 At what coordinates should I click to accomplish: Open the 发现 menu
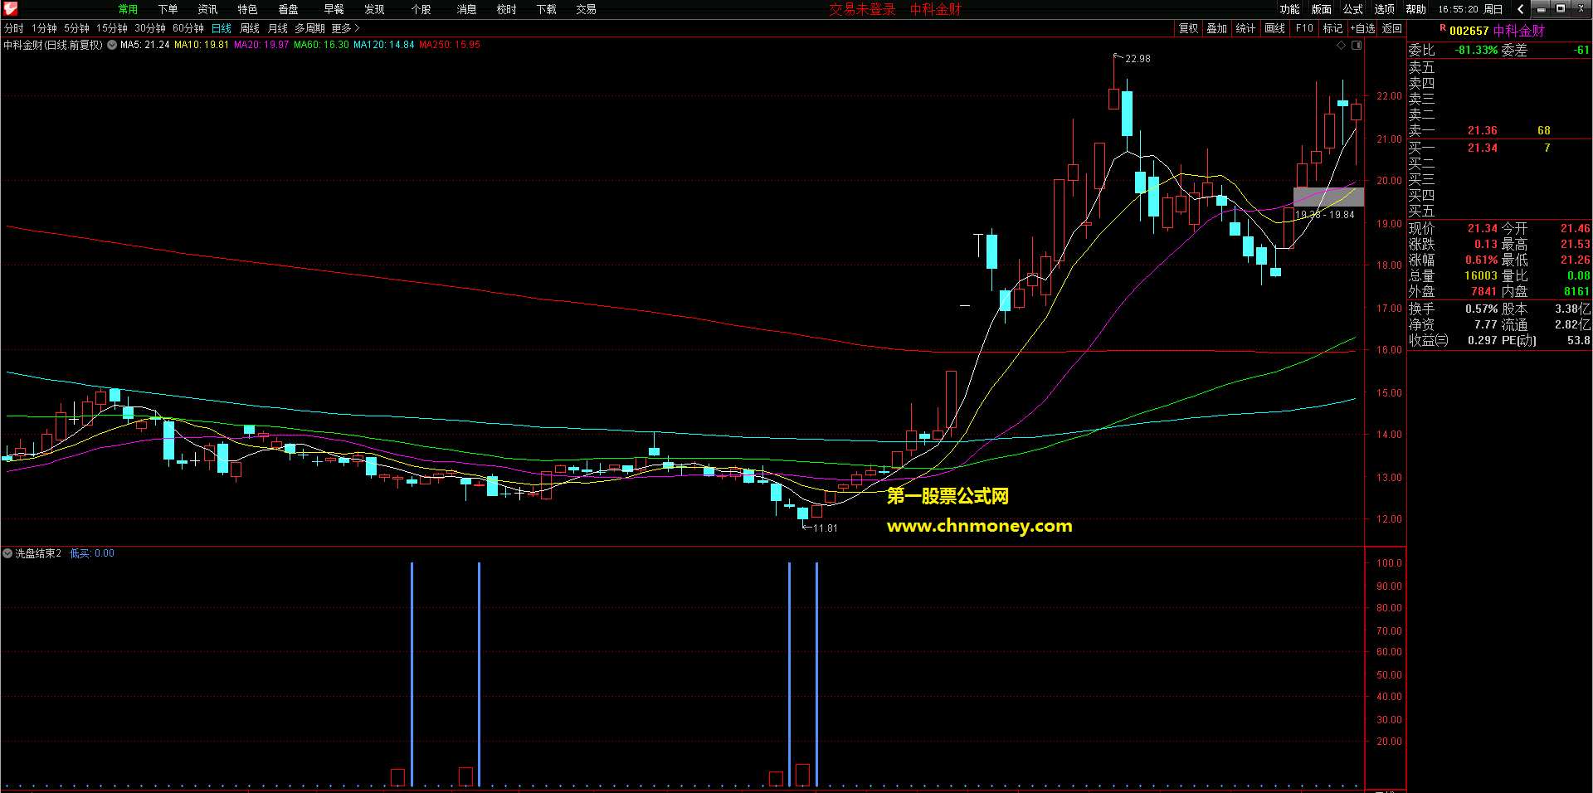coord(374,9)
